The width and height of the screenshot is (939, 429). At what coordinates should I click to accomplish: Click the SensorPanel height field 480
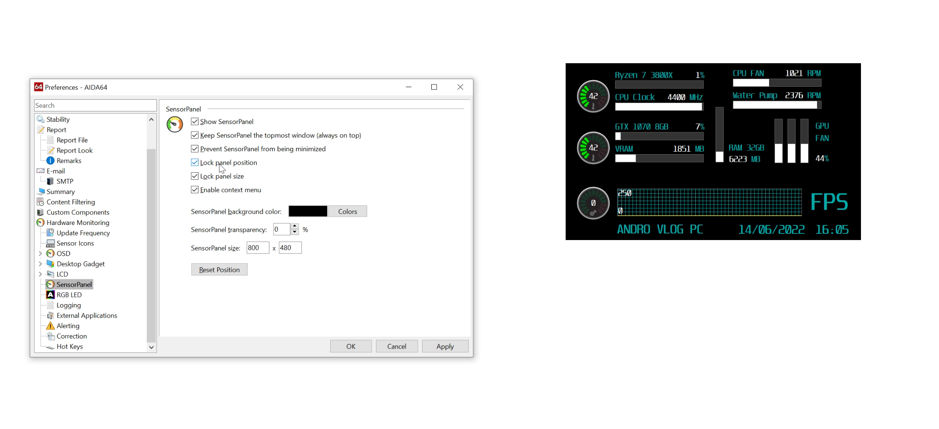click(290, 248)
